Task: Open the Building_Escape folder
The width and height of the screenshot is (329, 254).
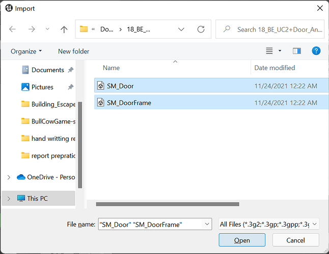Action: [48, 104]
